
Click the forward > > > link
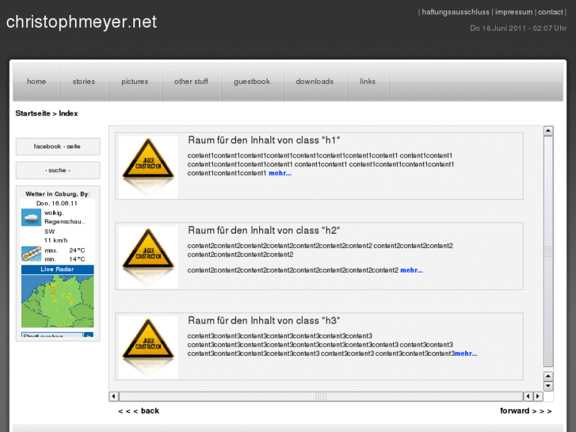tap(525, 411)
